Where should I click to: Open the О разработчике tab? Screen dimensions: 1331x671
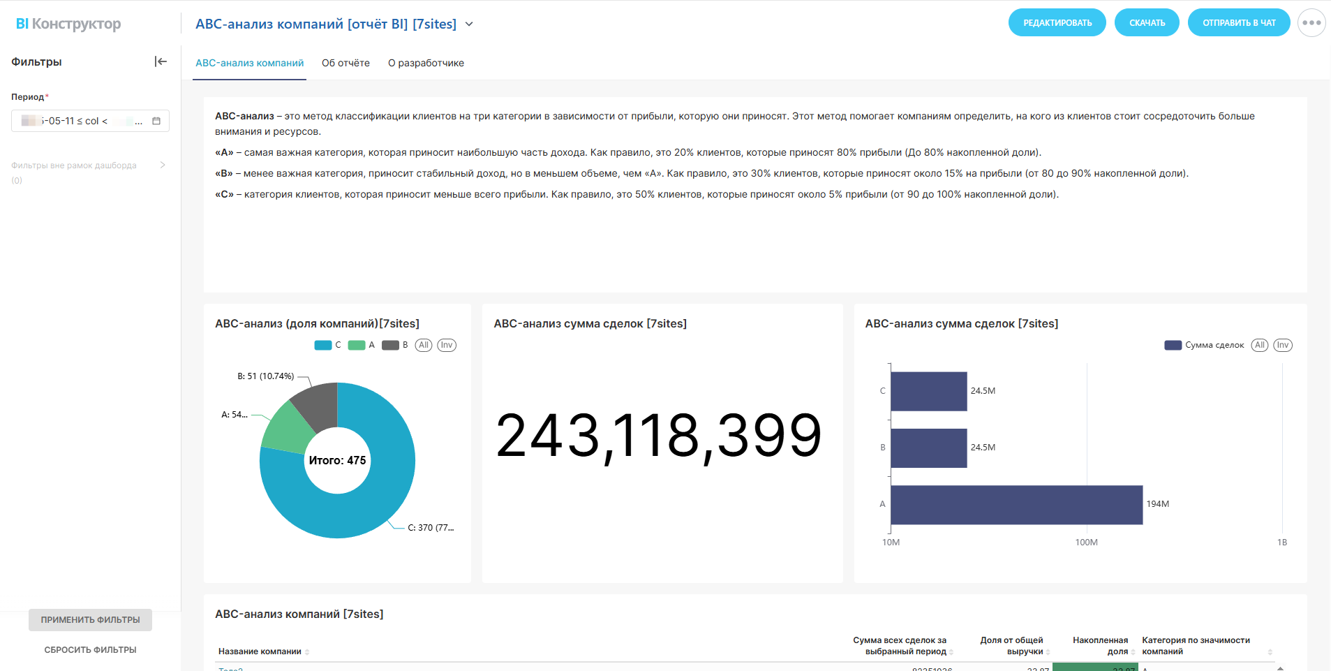coord(426,63)
